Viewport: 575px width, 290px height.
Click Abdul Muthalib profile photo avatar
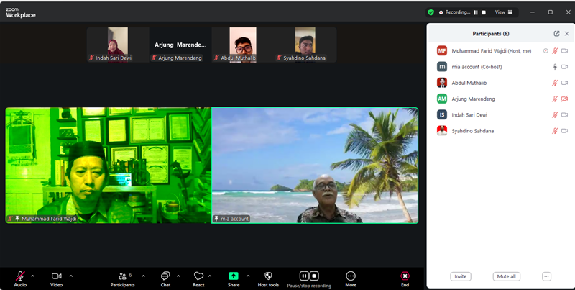click(442, 83)
